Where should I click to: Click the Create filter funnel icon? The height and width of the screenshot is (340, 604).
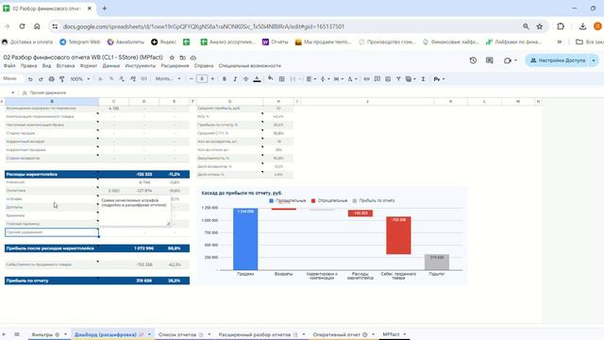pyautogui.click(x=398, y=79)
